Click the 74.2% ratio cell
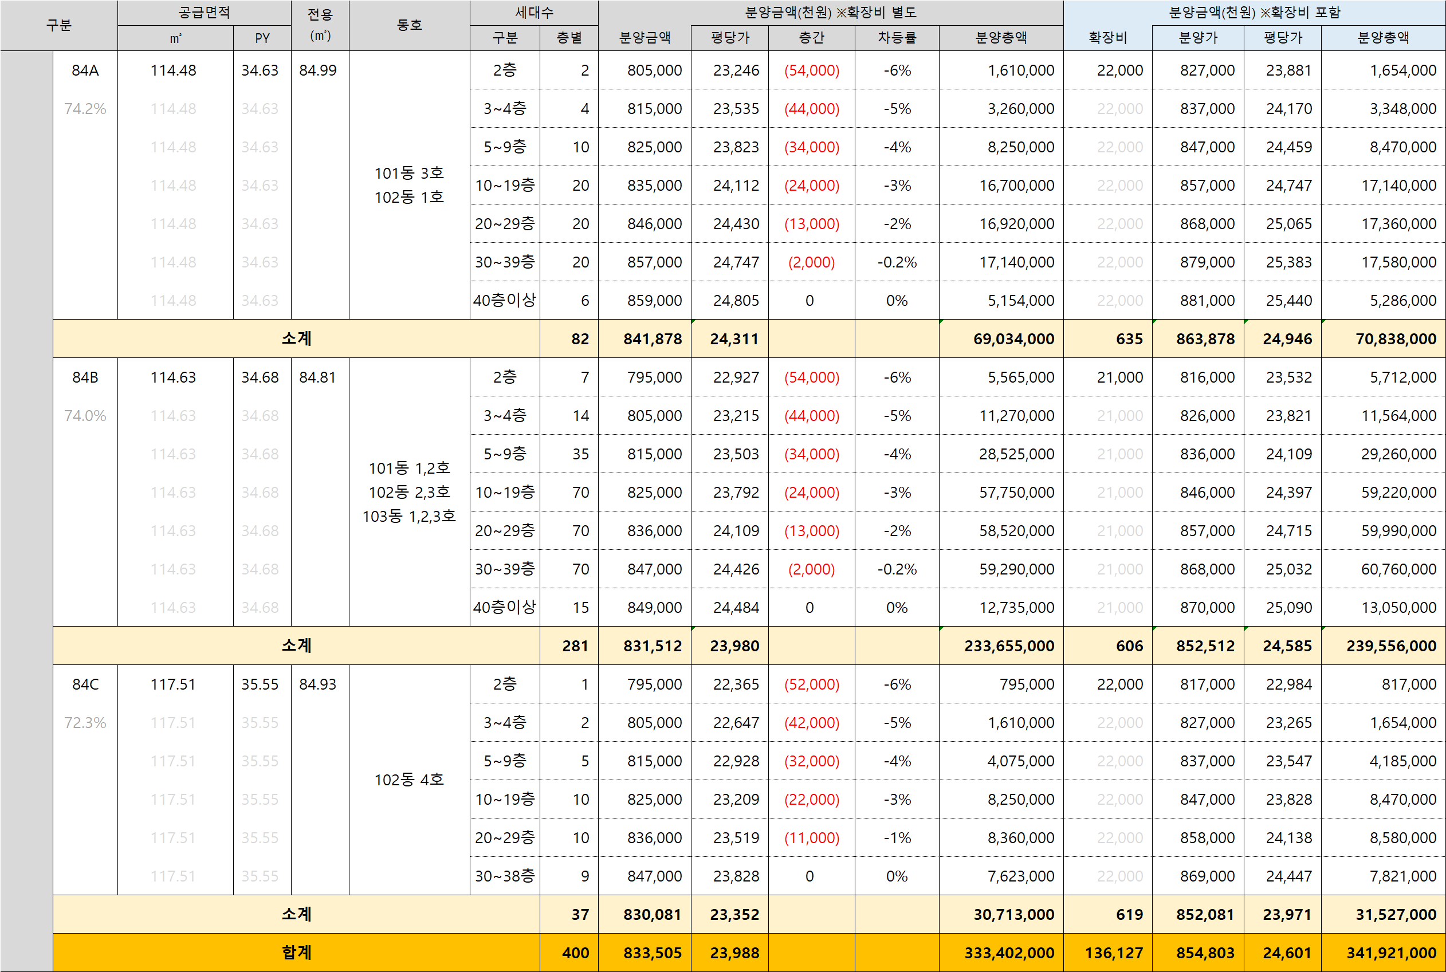 pos(85,108)
